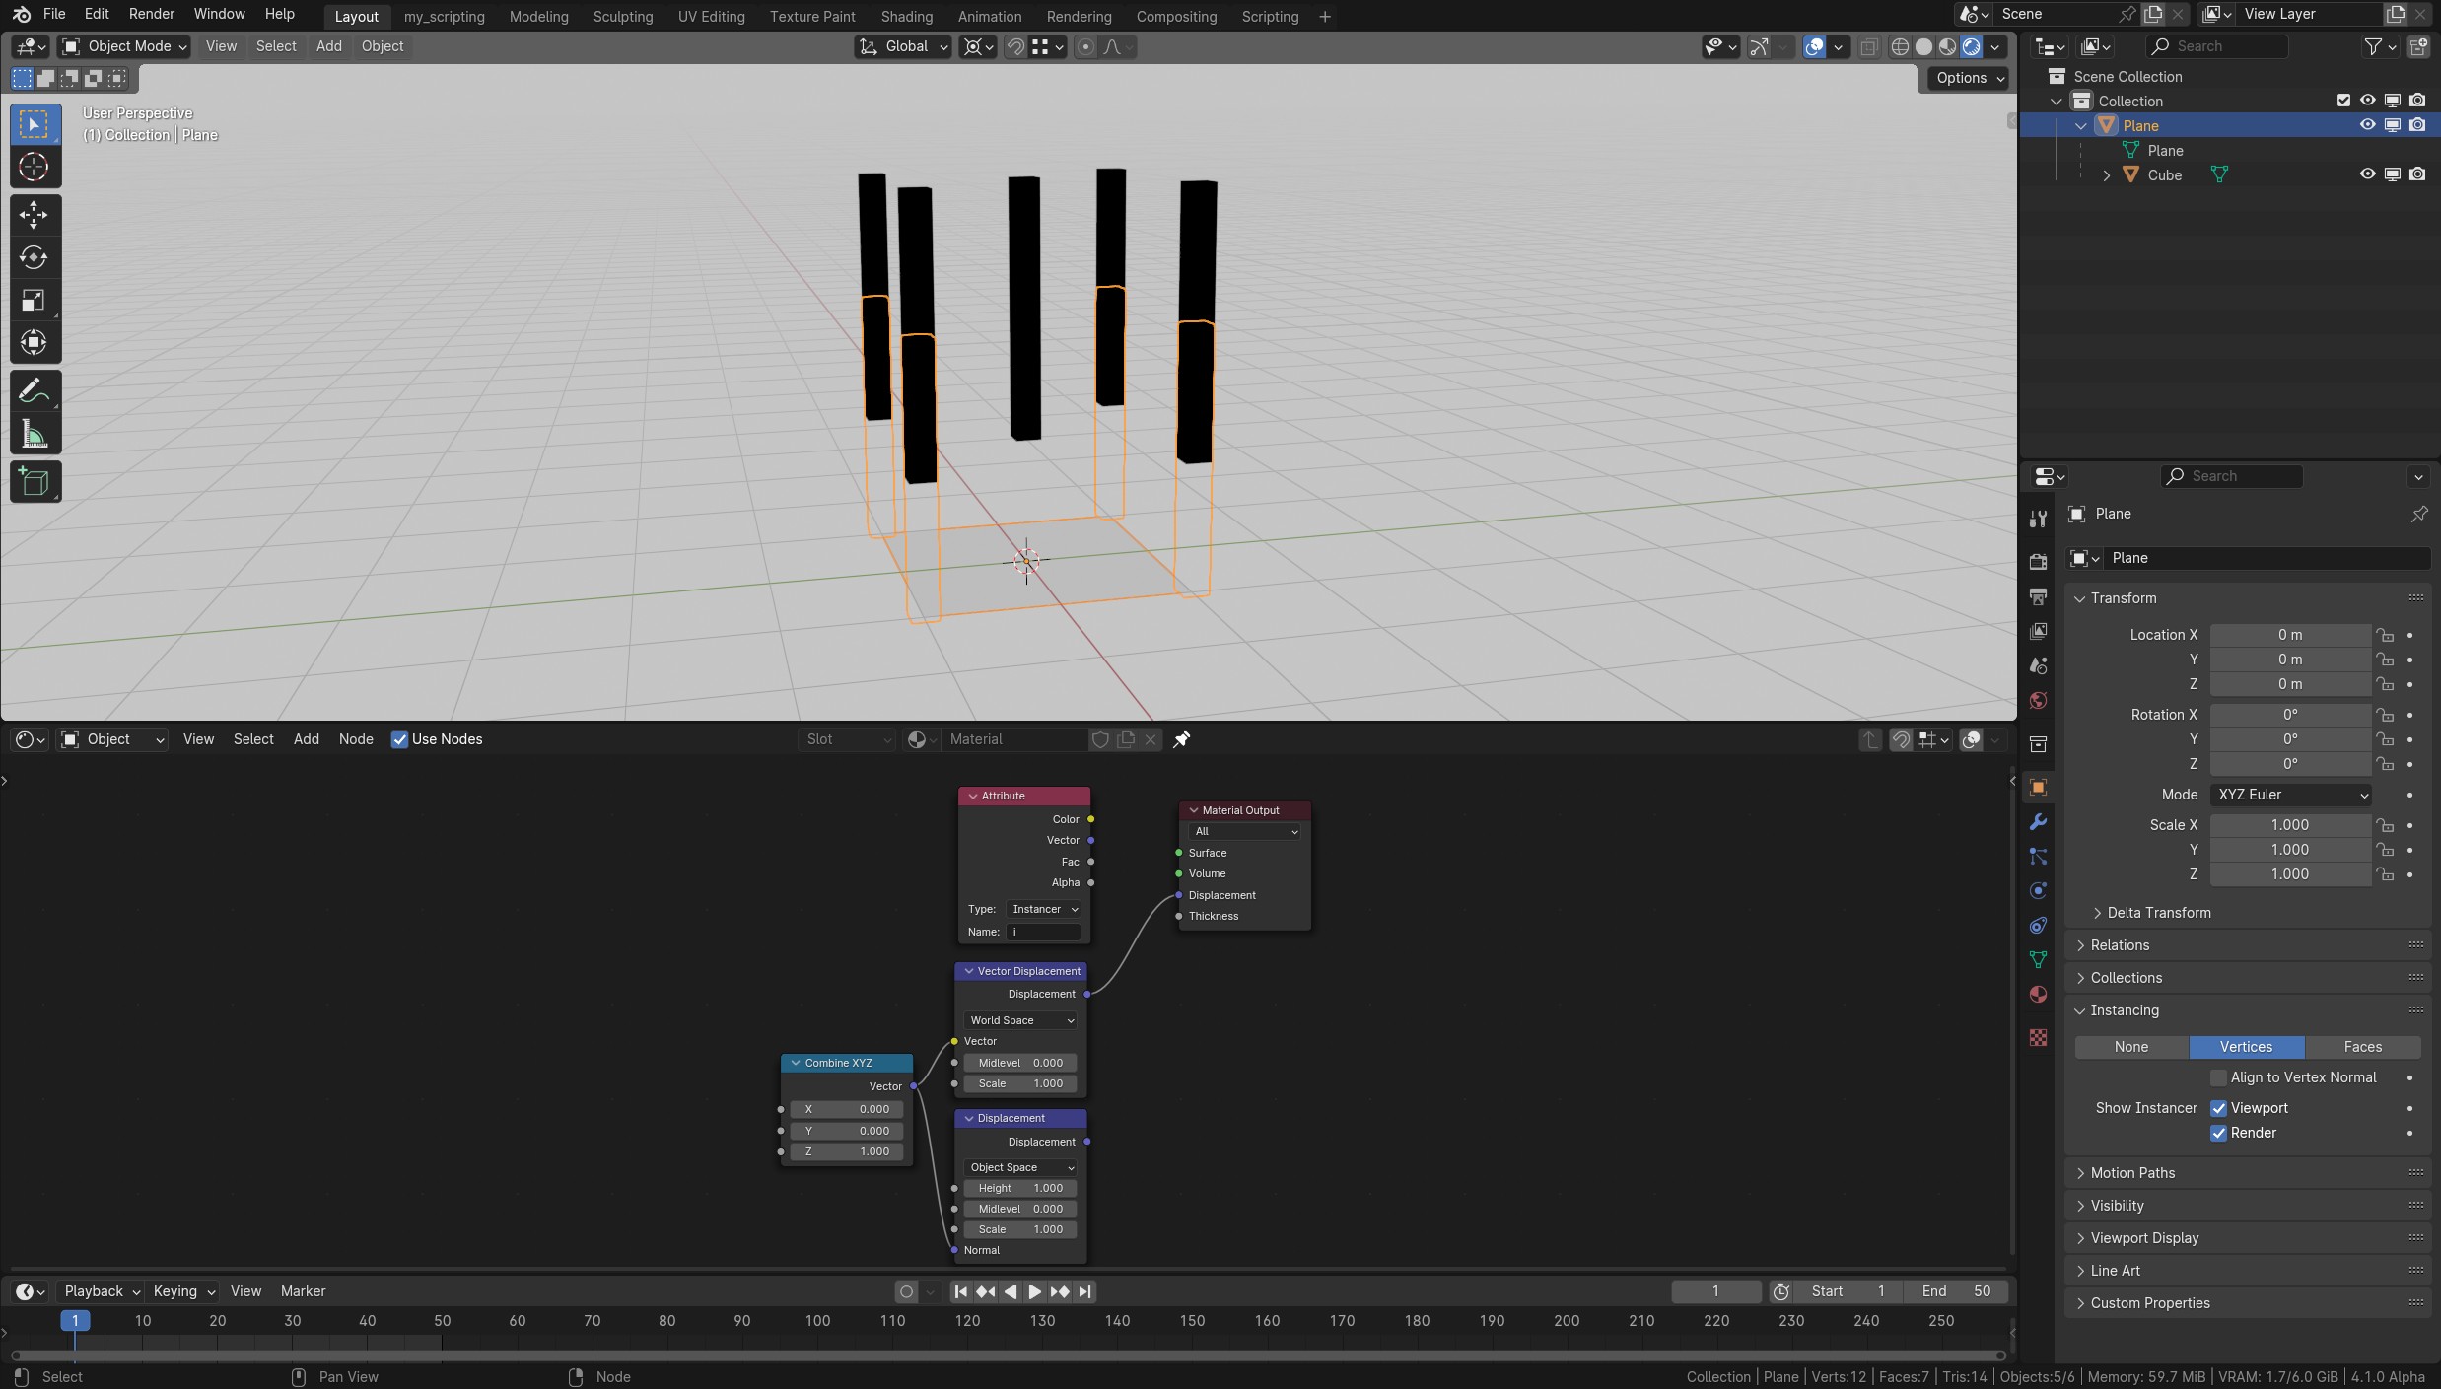The width and height of the screenshot is (2441, 1389).
Task: Open the Attribute node Type Instancer dropdown
Action: click(1044, 909)
